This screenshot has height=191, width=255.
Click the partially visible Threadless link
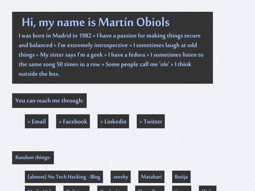(150, 189)
